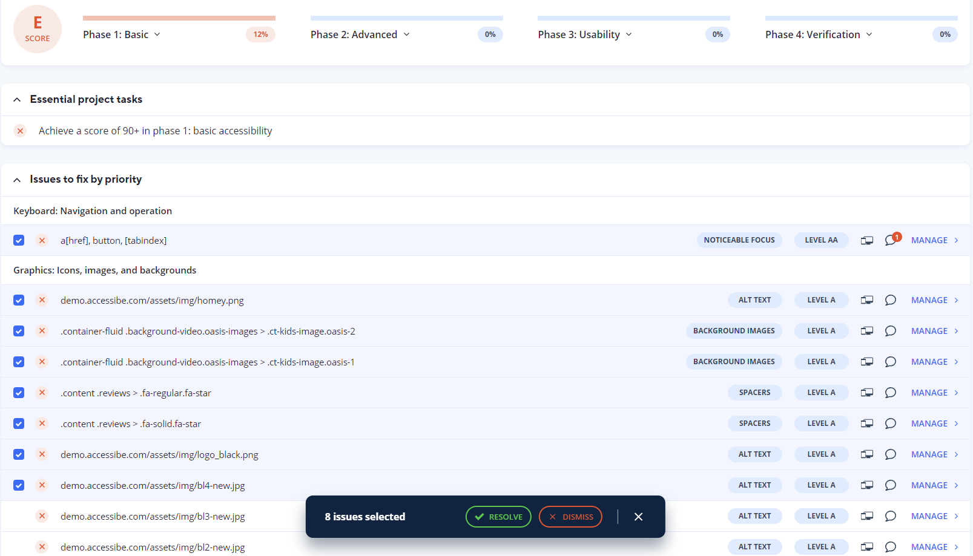973x556 pixels.
Task: Close the issues selected toolbar
Action: 638,517
